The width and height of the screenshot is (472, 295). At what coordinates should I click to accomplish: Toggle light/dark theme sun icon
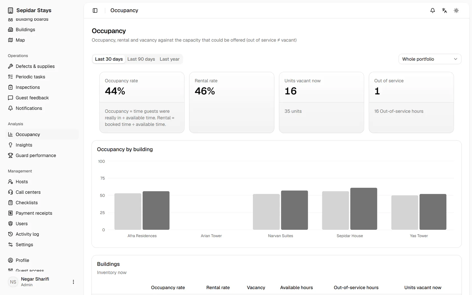456,10
